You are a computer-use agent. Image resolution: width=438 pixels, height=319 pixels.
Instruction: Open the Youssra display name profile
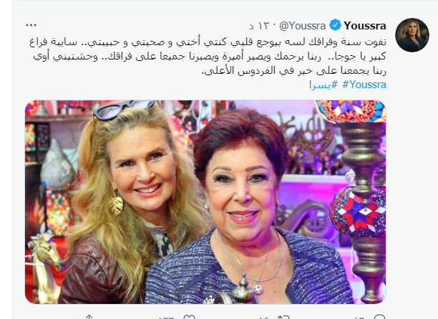[365, 26]
